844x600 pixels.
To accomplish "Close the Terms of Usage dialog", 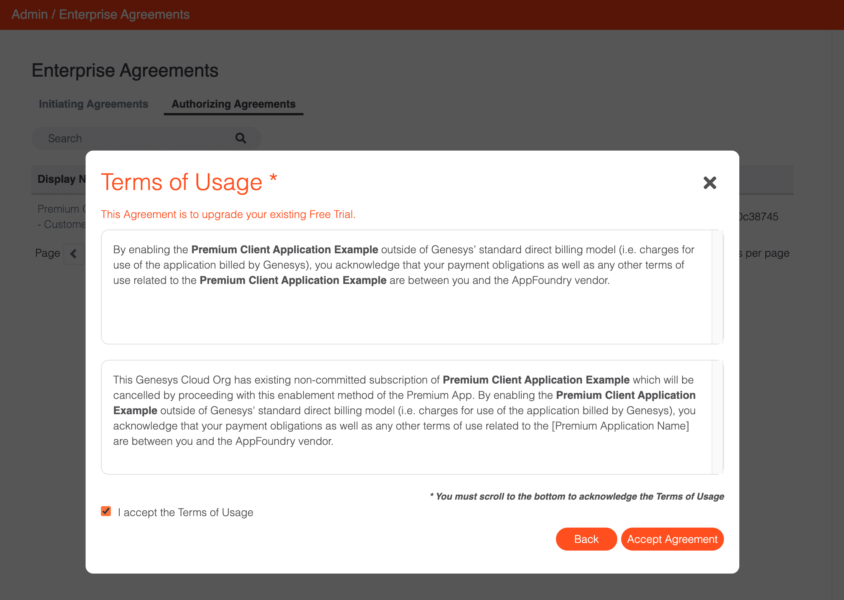I will click(710, 183).
